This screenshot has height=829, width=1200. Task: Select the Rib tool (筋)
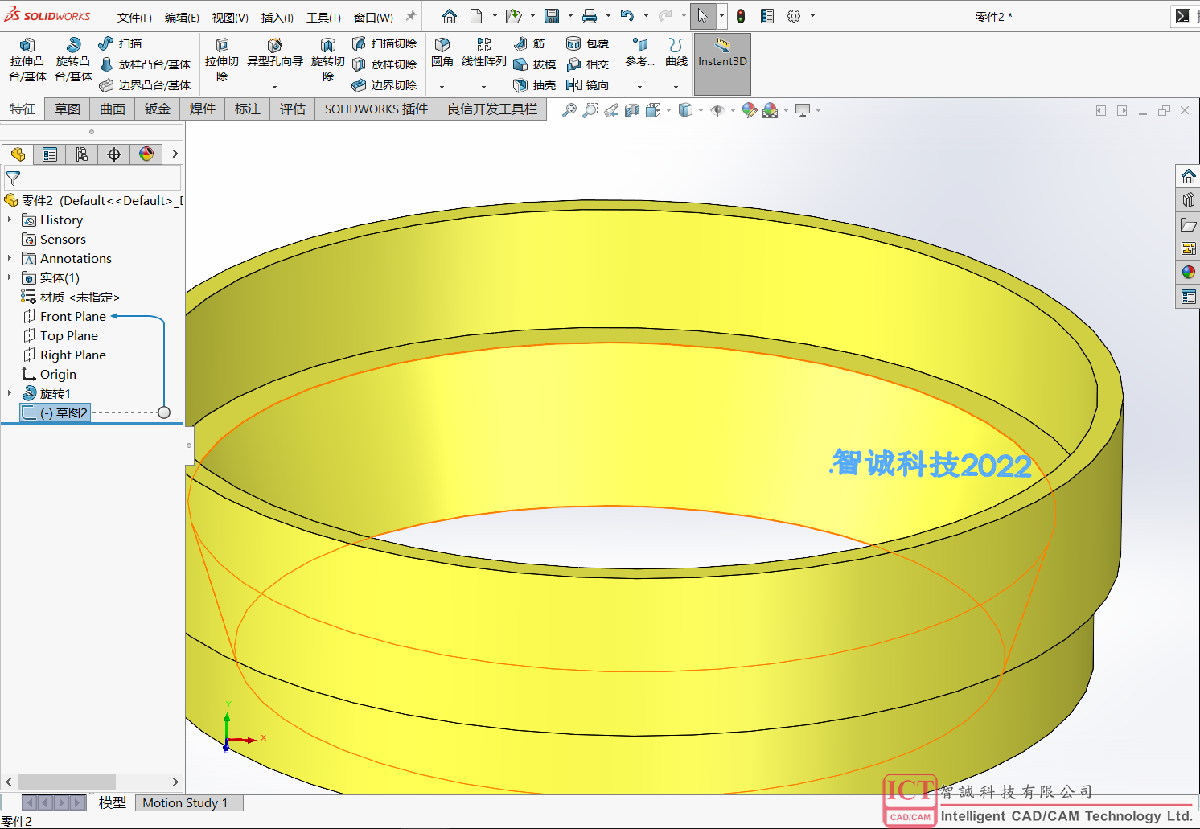click(529, 43)
